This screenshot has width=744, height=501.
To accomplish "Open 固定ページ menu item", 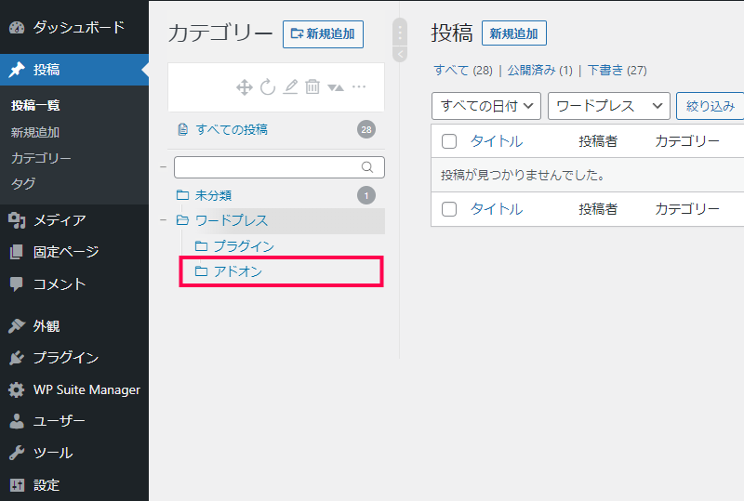I will (x=74, y=252).
